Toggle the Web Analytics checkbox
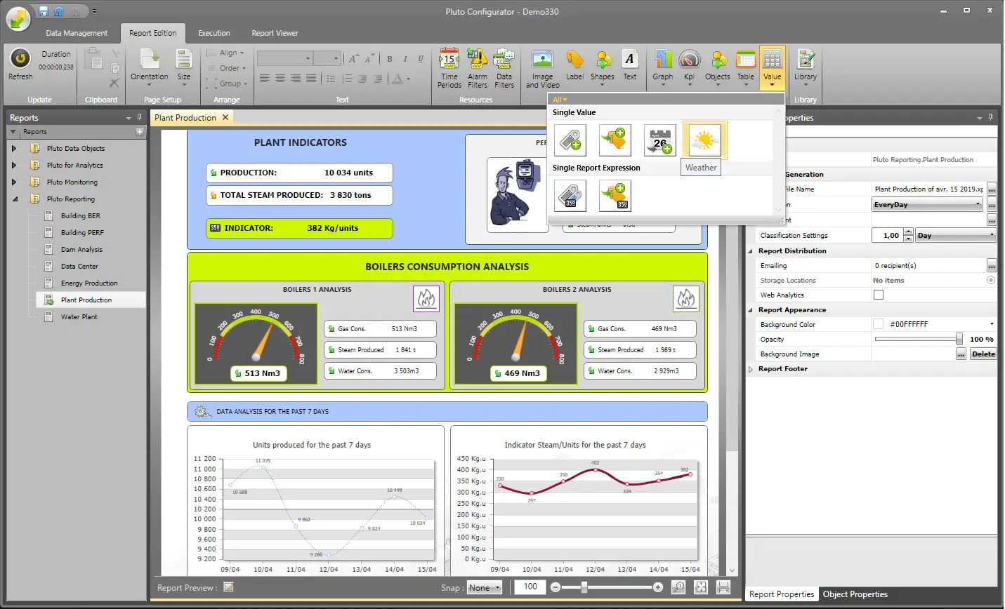The image size is (1005, 609). point(879,295)
